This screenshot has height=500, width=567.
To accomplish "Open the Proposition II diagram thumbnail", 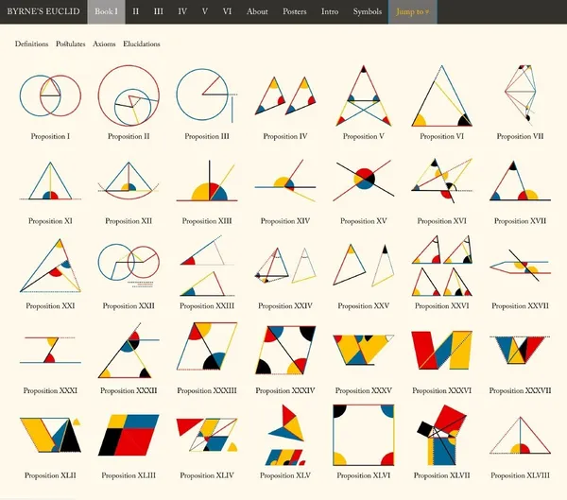I will coord(129,95).
